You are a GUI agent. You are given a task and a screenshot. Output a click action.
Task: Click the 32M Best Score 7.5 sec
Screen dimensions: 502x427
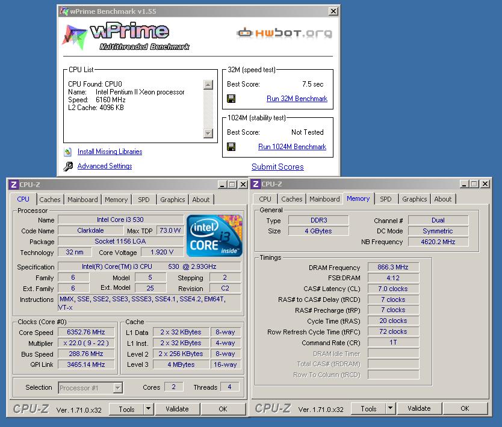pos(313,84)
